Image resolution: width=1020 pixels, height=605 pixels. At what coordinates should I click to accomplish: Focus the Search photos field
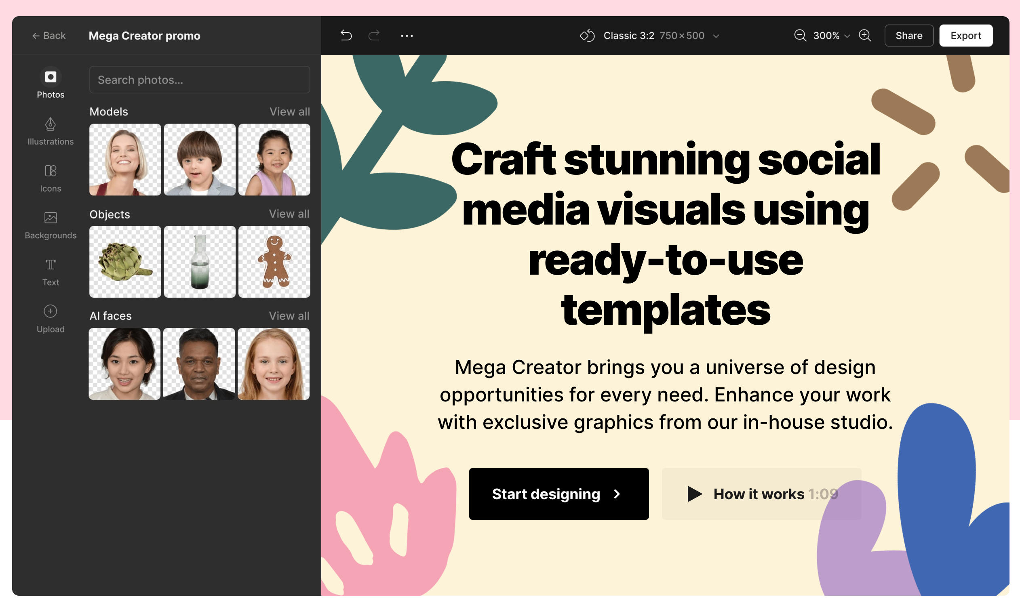(x=199, y=80)
